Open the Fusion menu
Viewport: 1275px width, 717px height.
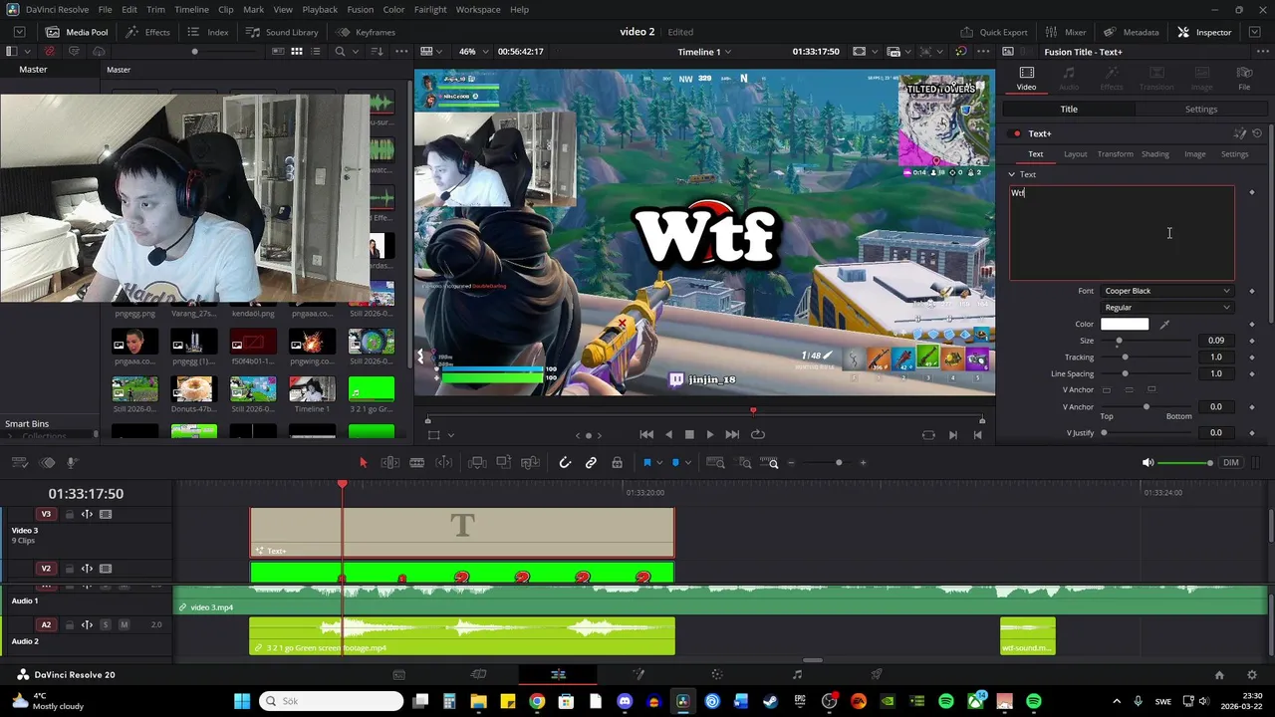click(361, 9)
